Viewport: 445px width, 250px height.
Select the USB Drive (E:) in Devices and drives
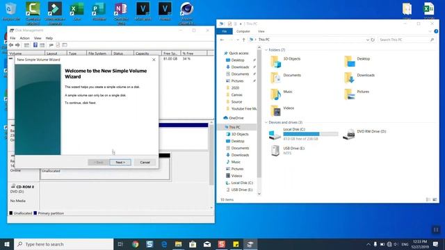point(286,150)
